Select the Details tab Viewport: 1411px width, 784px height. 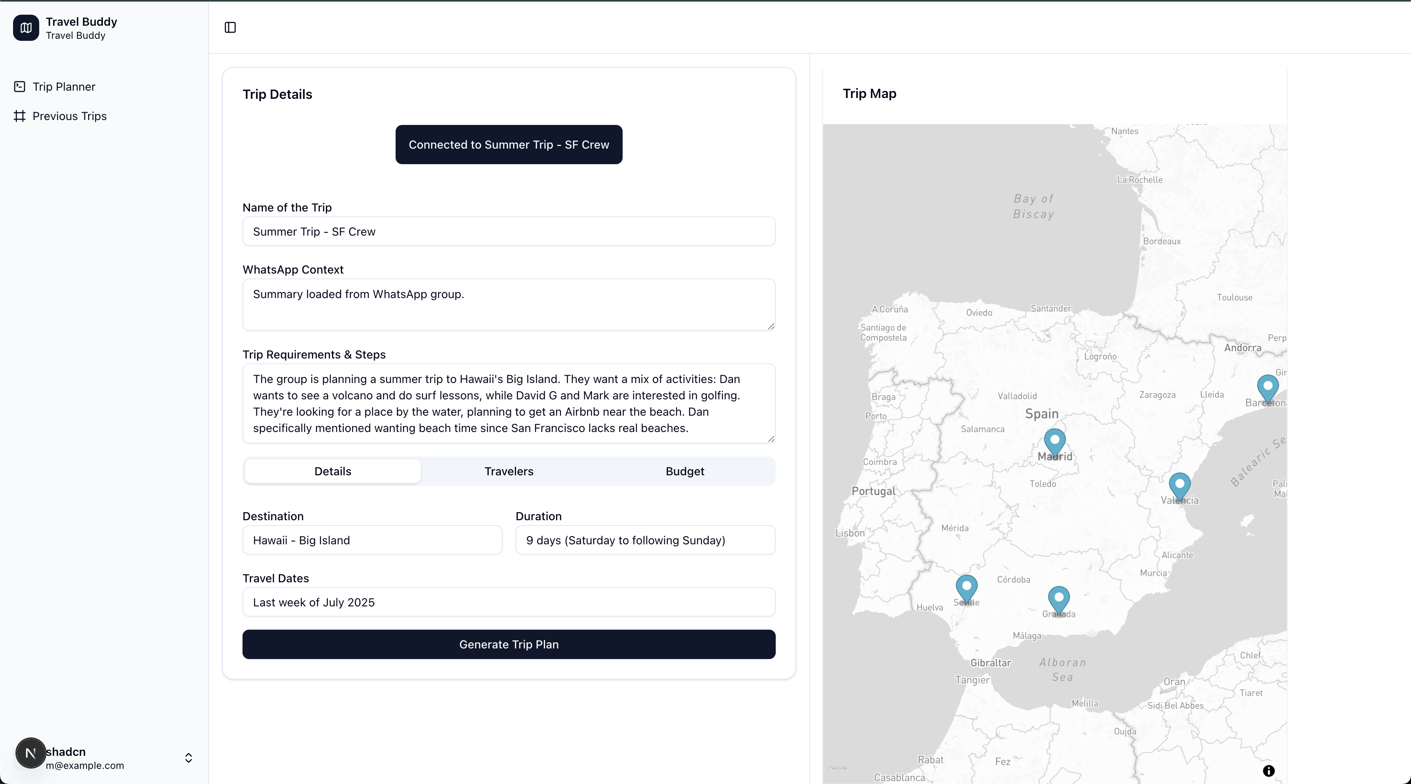332,471
